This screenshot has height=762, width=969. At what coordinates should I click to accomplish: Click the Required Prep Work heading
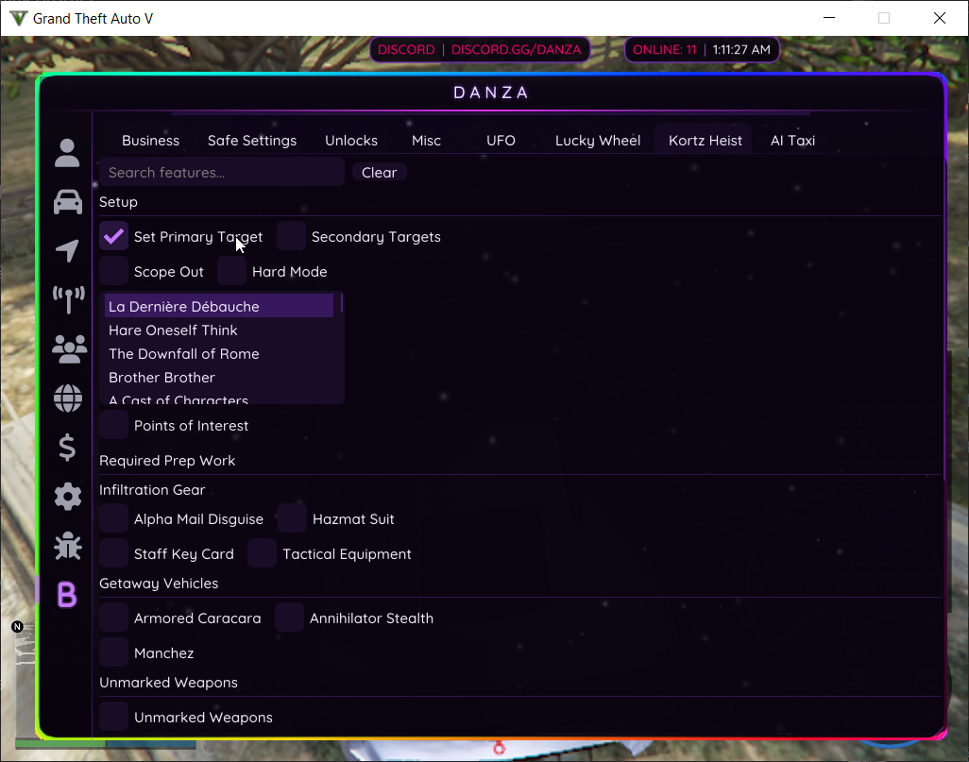click(x=167, y=461)
